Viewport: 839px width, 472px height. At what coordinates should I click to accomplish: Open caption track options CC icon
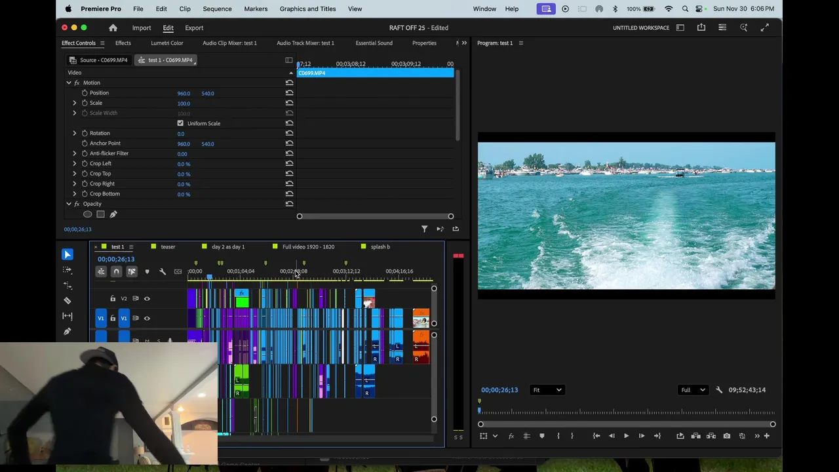(x=178, y=271)
